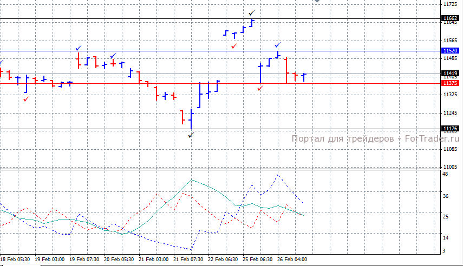Select the red check mark under the 18 Feb bars

pos(27,99)
